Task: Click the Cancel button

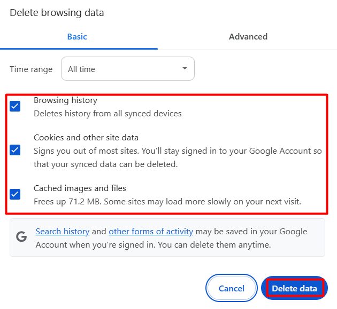Action: tap(232, 288)
